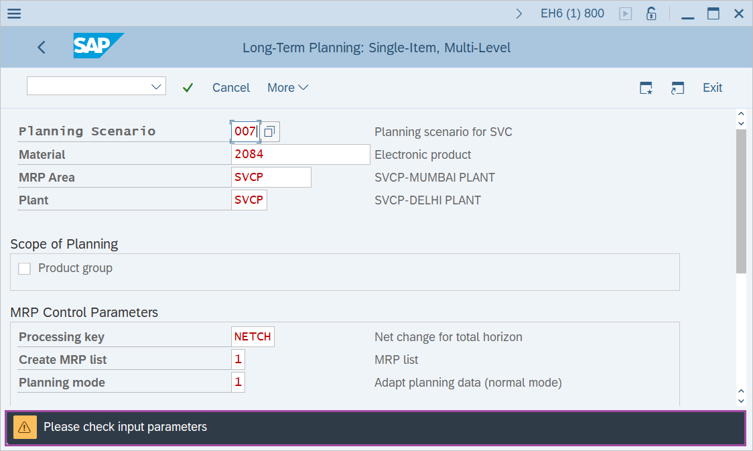
Task: Click the green Continue checkmark icon
Action: click(x=188, y=87)
